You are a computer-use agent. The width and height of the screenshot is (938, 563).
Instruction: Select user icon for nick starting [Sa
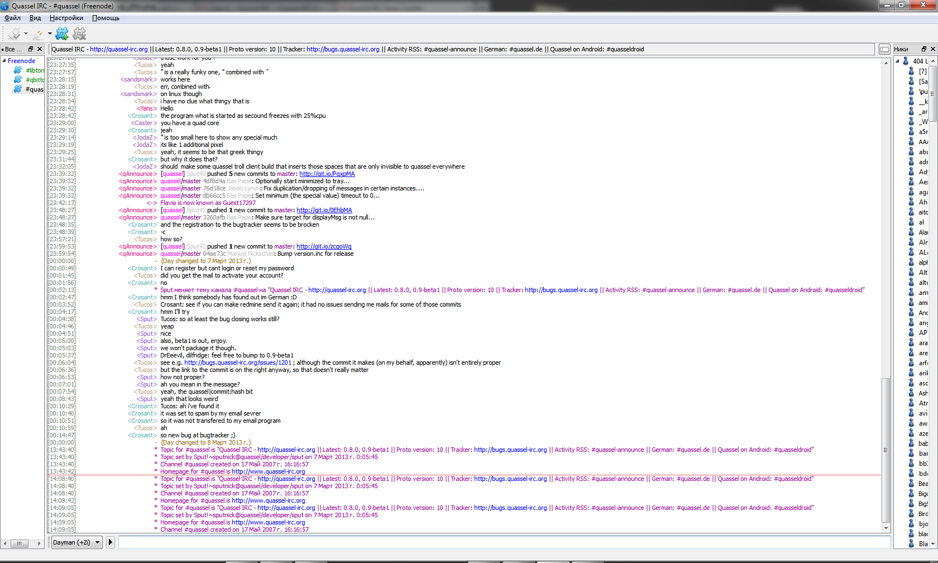click(911, 81)
